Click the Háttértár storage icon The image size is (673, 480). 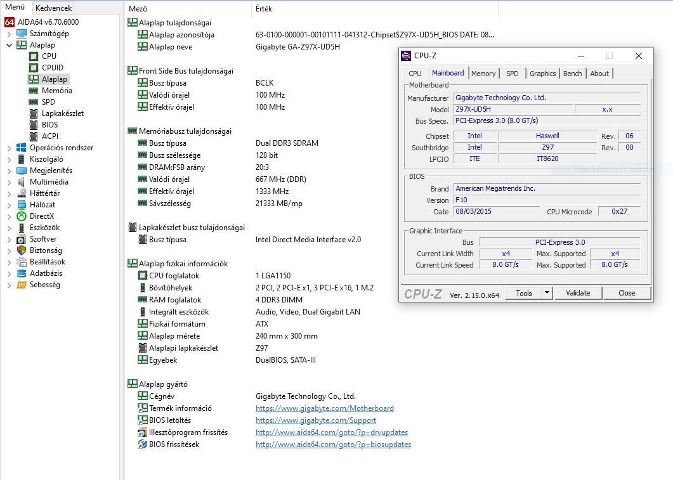point(22,193)
